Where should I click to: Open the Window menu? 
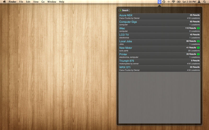coord(52,2)
